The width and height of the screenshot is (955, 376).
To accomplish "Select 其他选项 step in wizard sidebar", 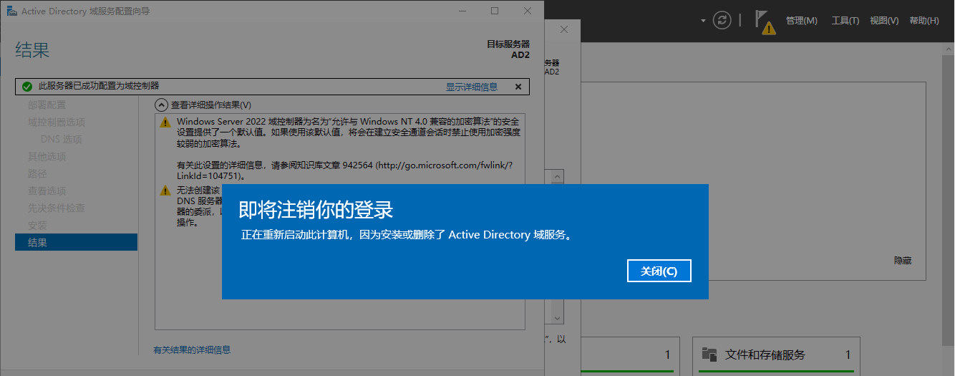I will pyautogui.click(x=47, y=156).
